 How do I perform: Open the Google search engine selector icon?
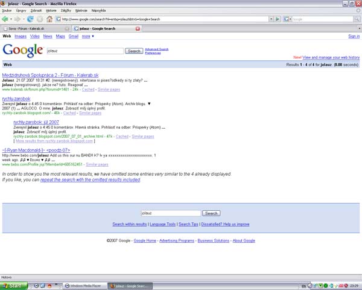[x=287, y=19]
